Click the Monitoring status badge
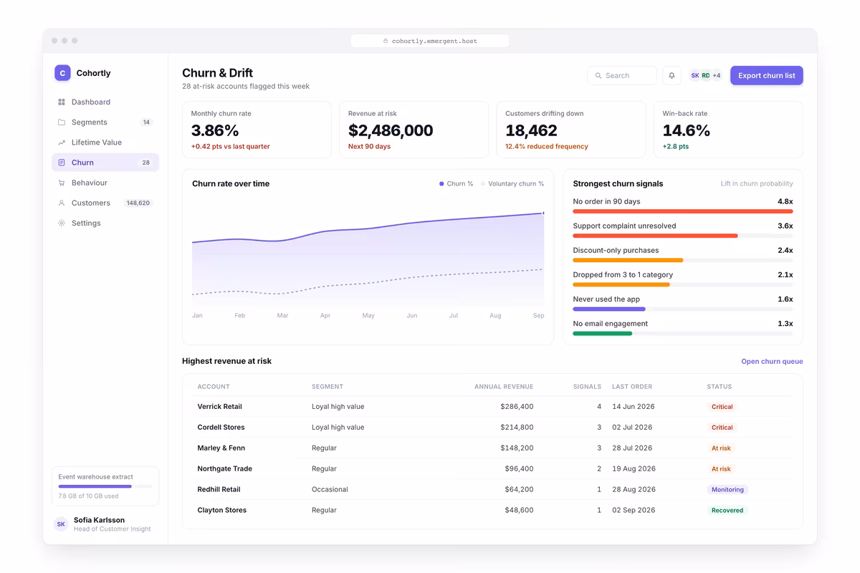Image resolution: width=860 pixels, height=573 pixels. (x=727, y=490)
